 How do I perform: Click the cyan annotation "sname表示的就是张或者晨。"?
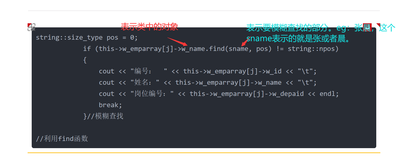tap(298, 39)
